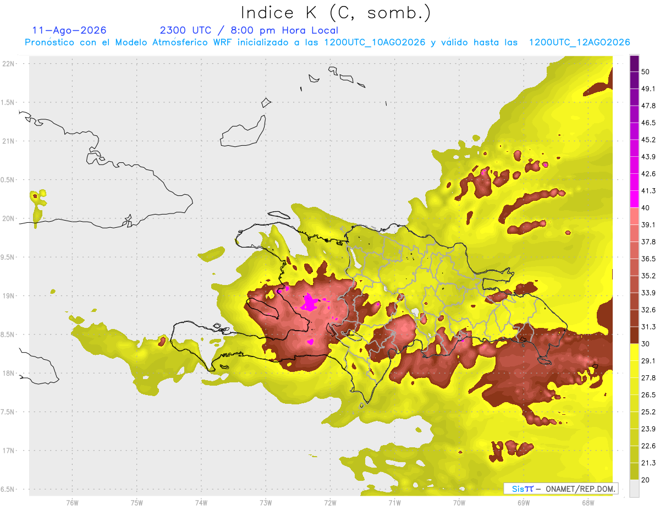Click the latitude label '19N'
660x510 pixels.
coord(9,295)
